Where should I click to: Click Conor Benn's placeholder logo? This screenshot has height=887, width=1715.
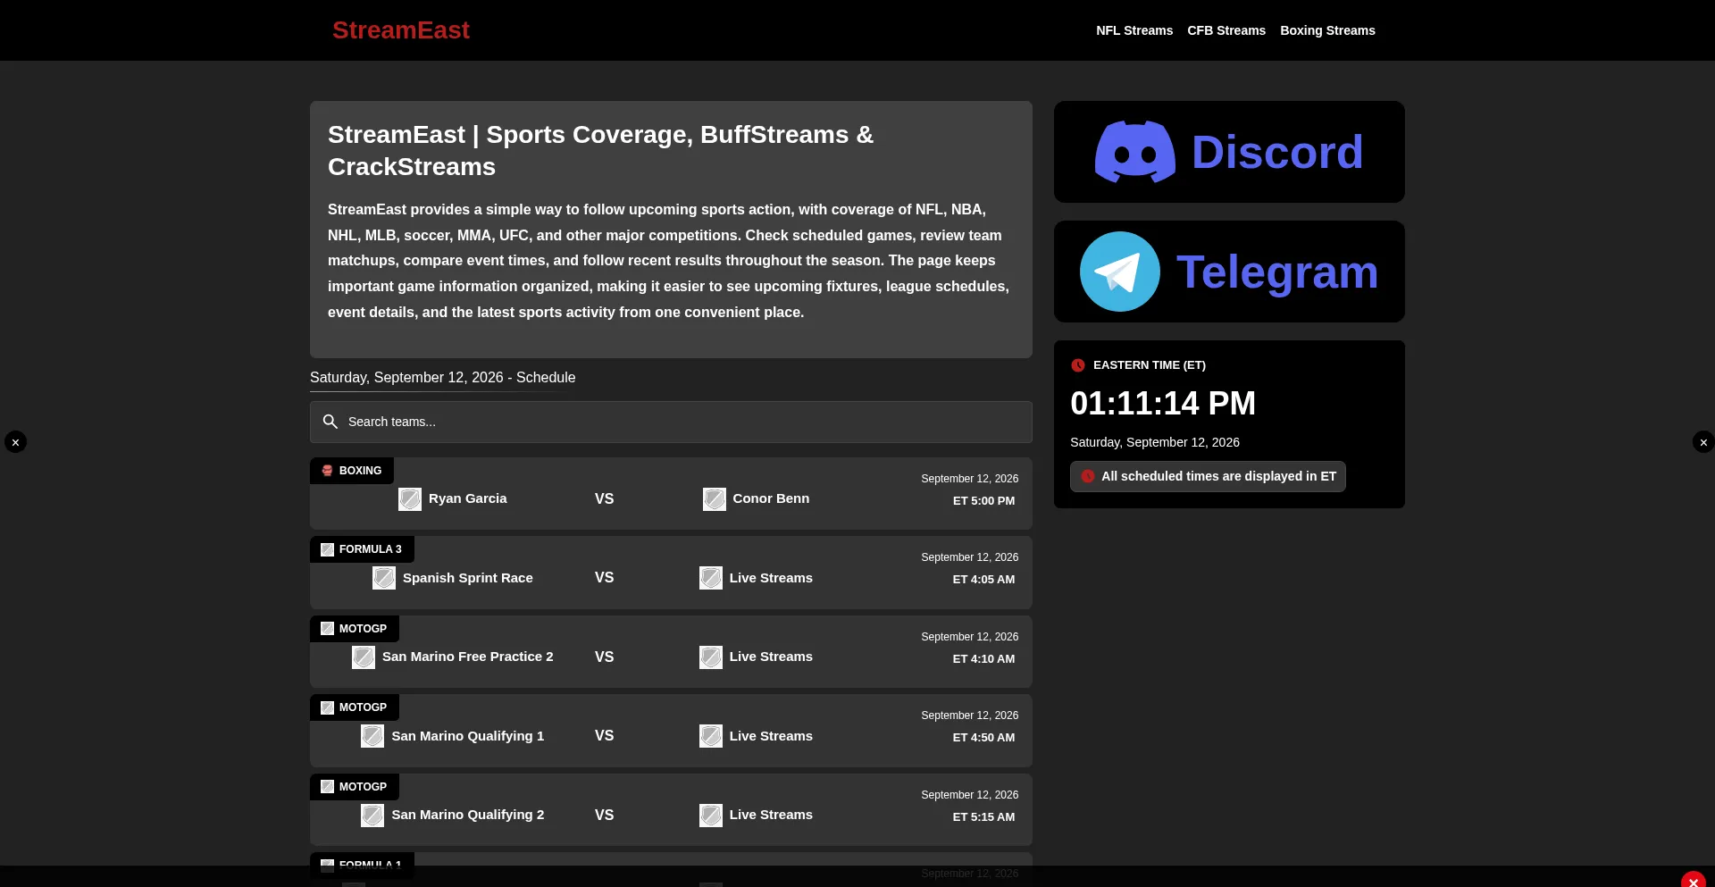click(715, 499)
